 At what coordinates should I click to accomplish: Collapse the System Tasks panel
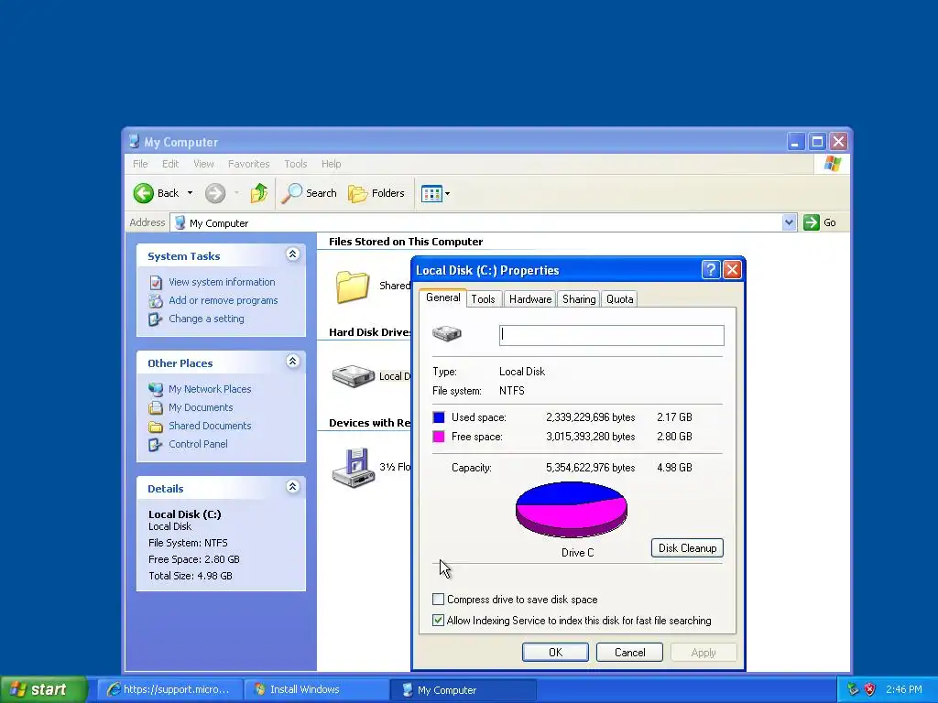[292, 254]
